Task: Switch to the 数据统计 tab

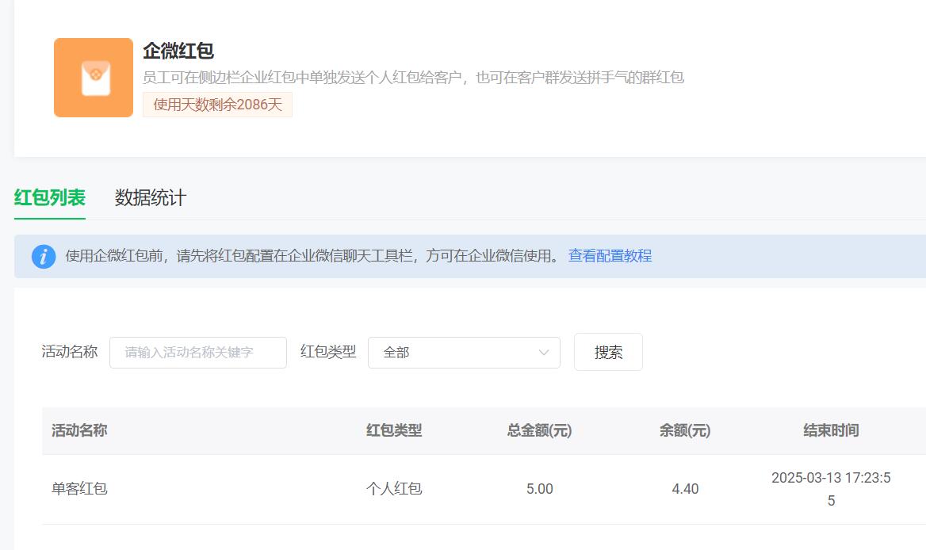Action: click(151, 198)
